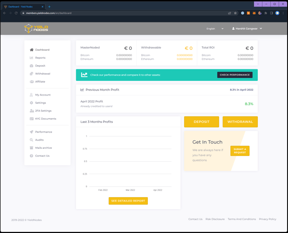Expand the English language dropdown
Image resolution: width=288 pixels, height=233 pixels.
(x=215, y=29)
